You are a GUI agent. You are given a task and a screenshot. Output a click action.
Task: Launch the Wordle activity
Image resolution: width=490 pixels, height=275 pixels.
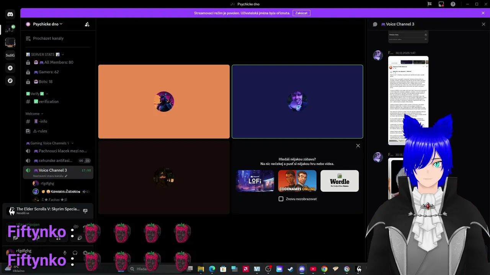340,181
